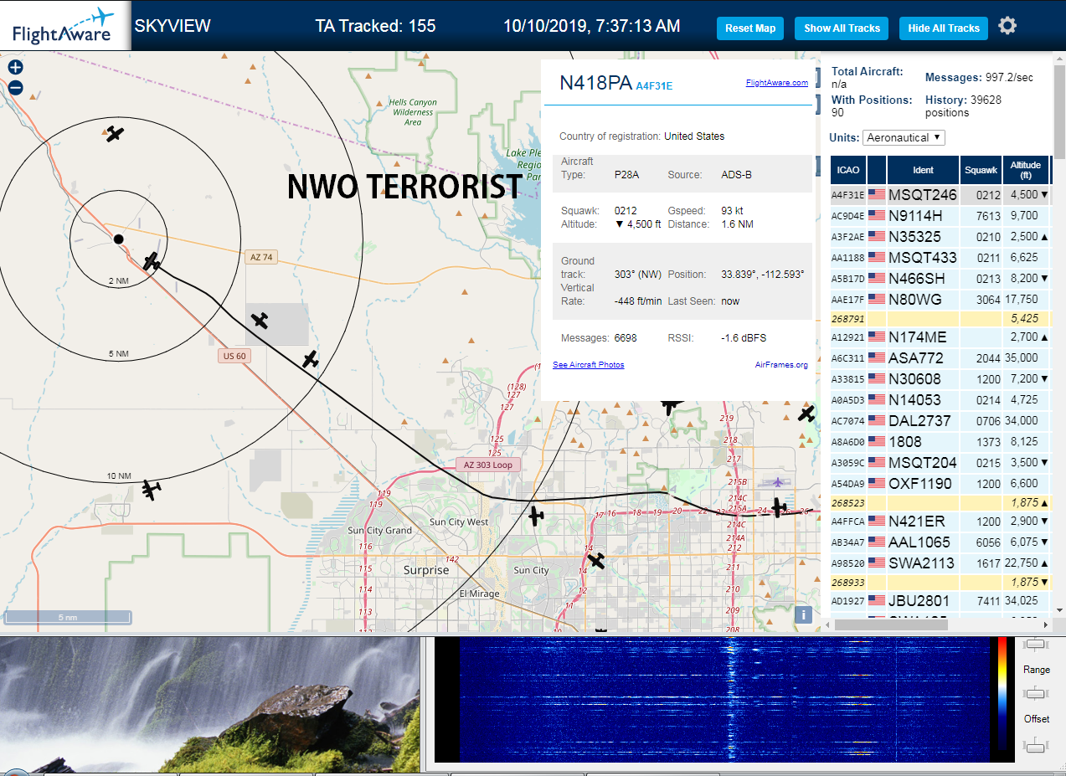1066x776 pixels.
Task: Click Show All Tracks
Action: (x=842, y=28)
